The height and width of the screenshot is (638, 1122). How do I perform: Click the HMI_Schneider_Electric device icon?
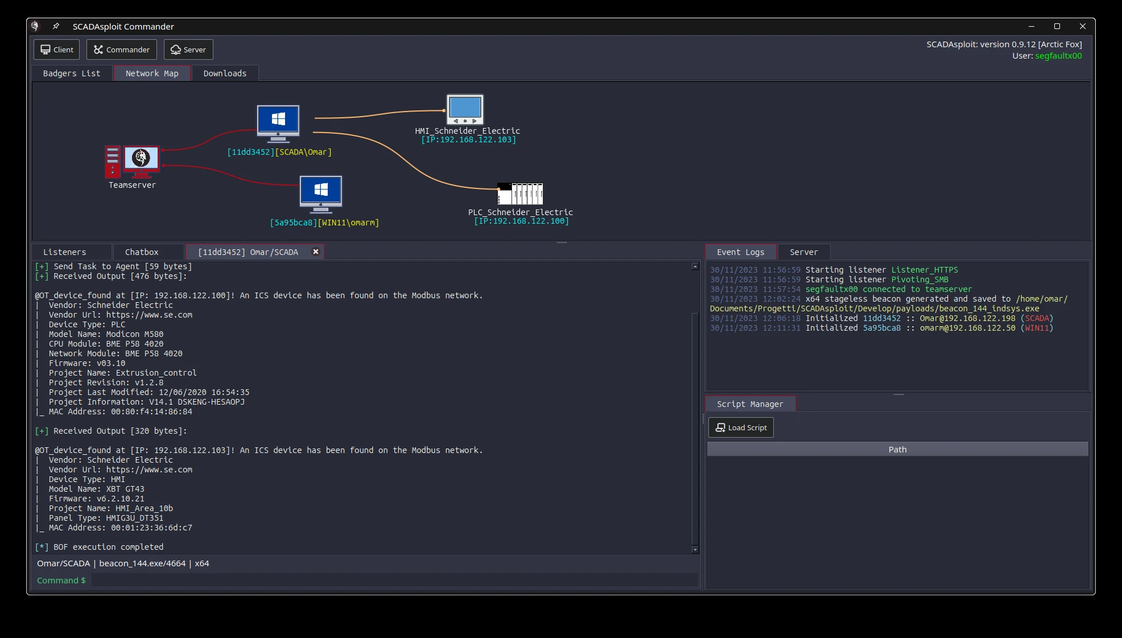[465, 110]
